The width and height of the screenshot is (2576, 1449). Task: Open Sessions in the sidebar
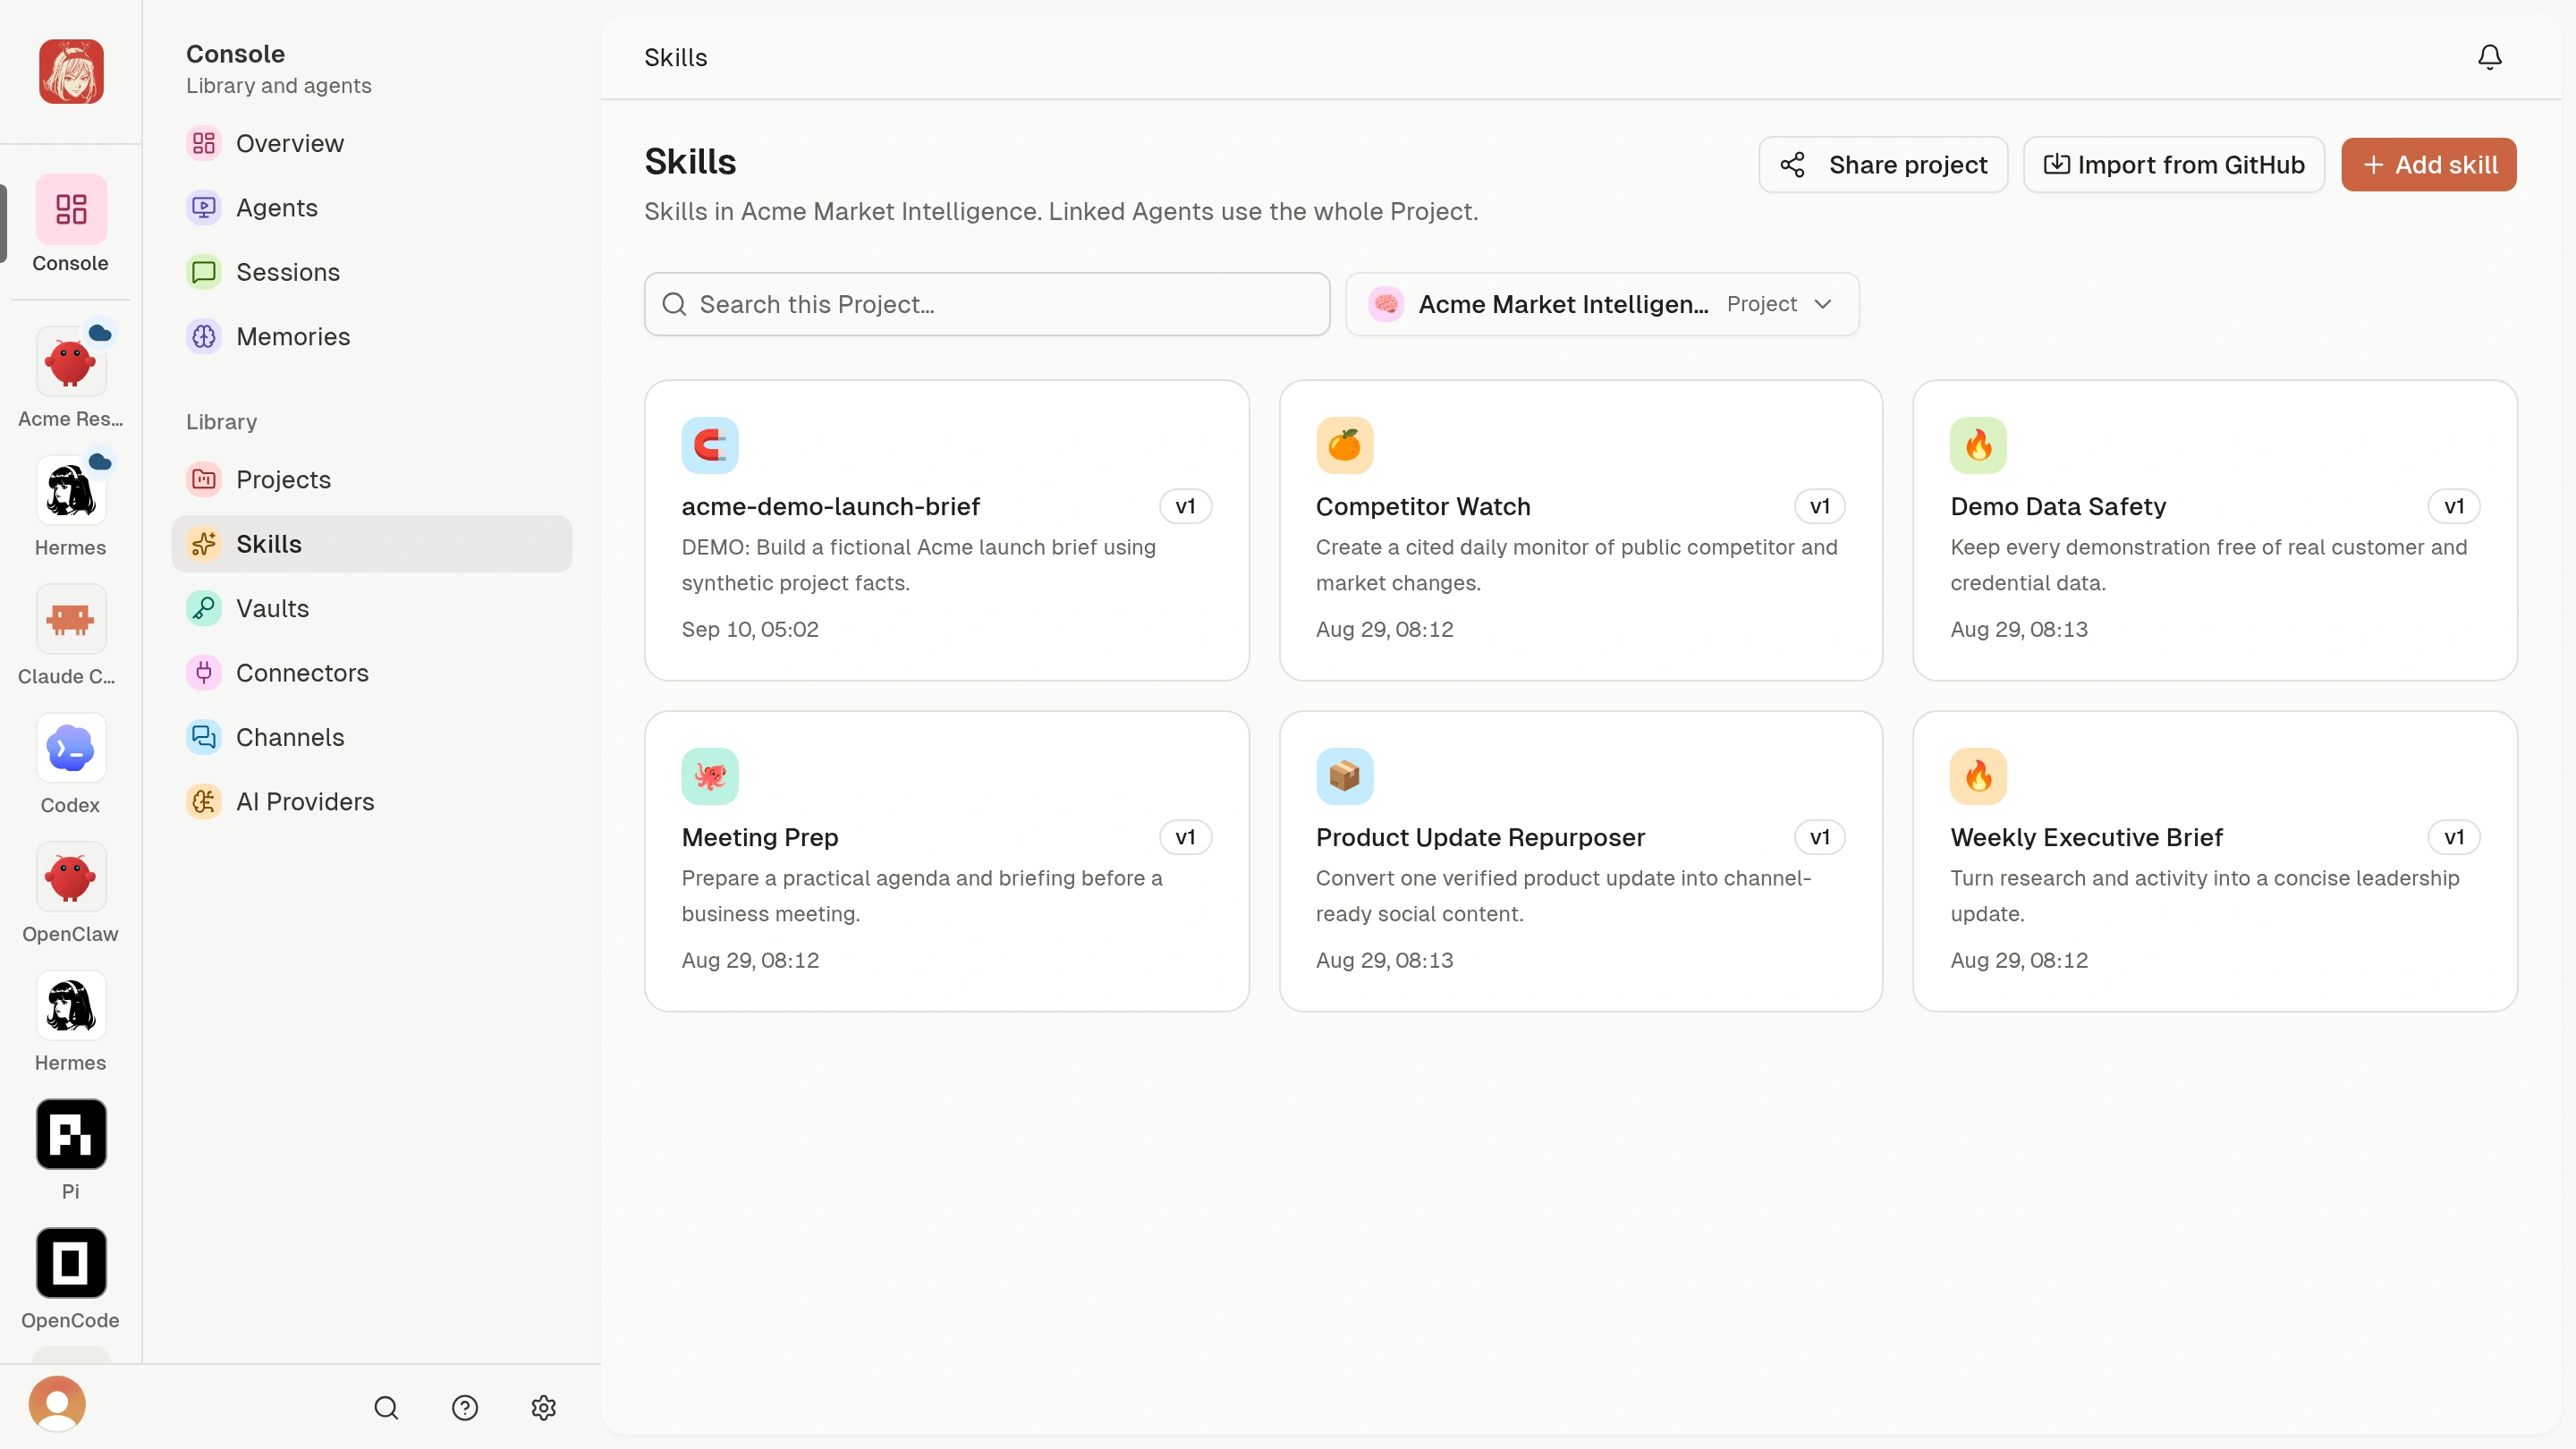tap(372, 272)
